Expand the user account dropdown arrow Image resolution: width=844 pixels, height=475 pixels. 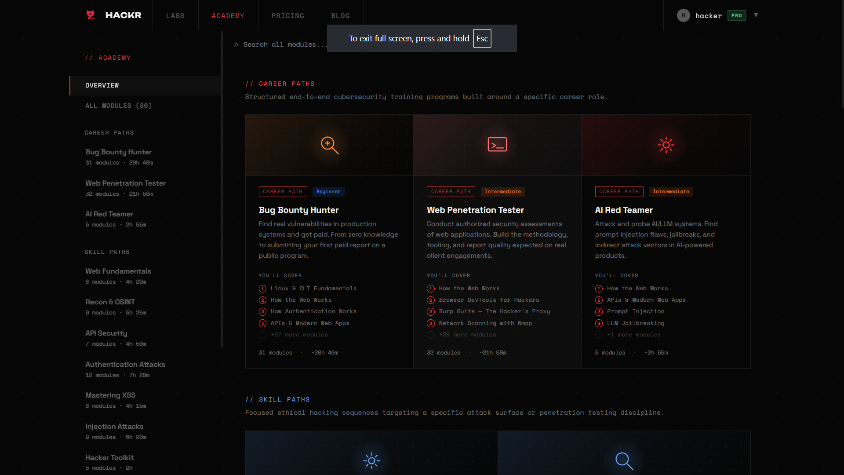click(756, 15)
